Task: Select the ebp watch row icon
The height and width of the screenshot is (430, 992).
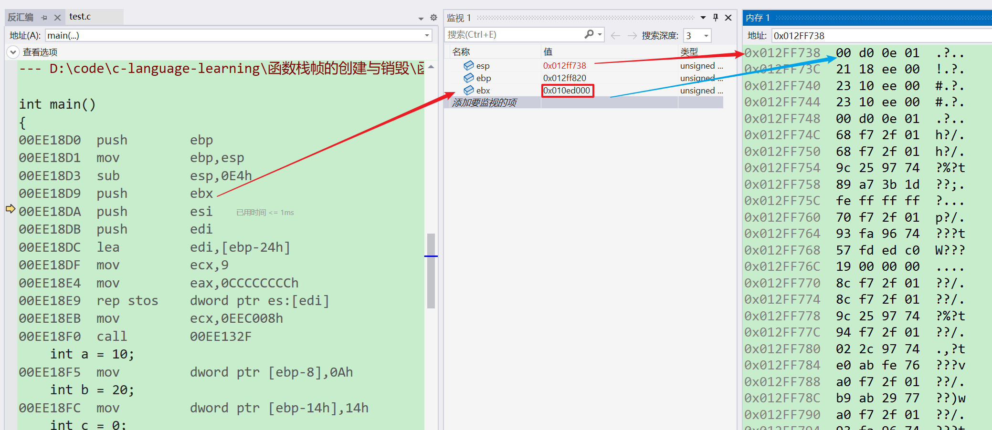Action: pos(469,78)
